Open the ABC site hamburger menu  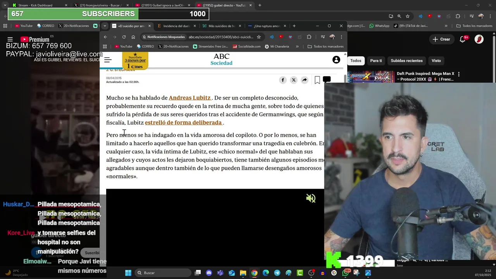click(x=108, y=60)
